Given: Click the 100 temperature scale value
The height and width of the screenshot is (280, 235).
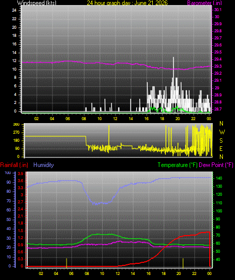Looking at the screenshot, I should [219, 211].
